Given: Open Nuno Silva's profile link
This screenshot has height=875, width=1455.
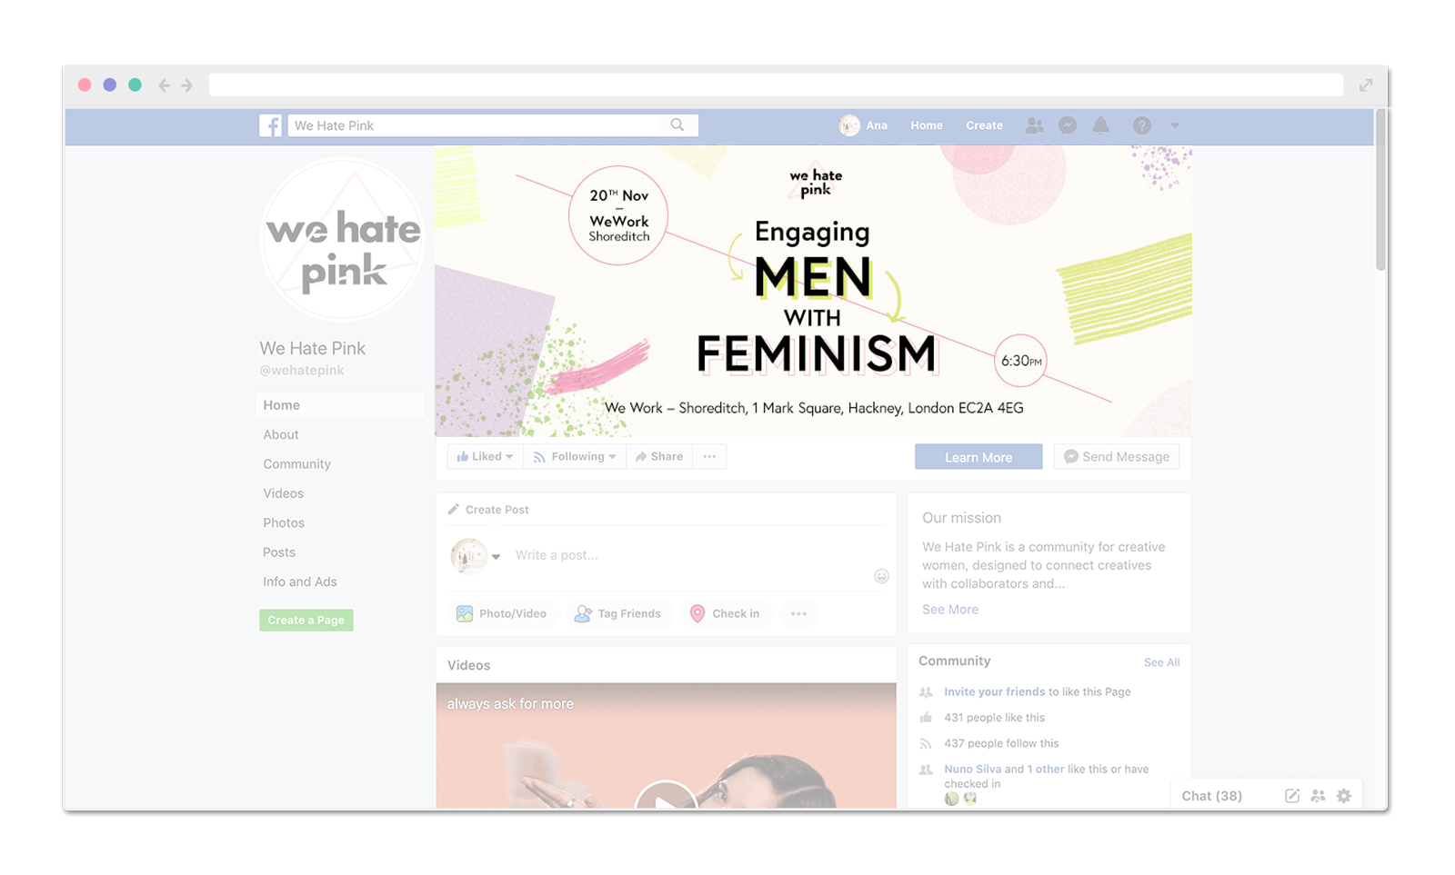Looking at the screenshot, I should [972, 769].
